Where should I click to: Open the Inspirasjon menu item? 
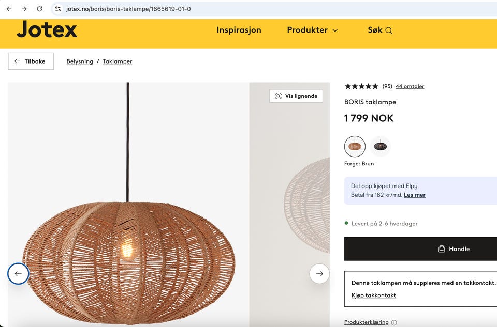click(239, 30)
